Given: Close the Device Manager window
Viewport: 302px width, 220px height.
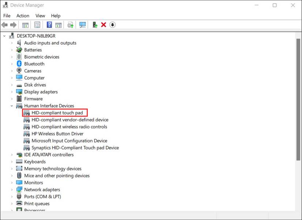Looking at the screenshot, I should click(293, 5).
